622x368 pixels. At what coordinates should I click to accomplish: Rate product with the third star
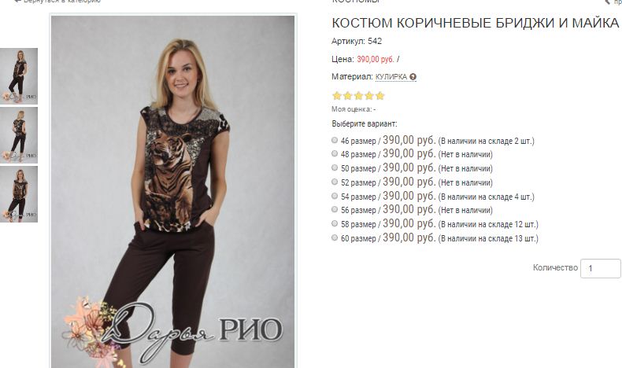pos(358,95)
